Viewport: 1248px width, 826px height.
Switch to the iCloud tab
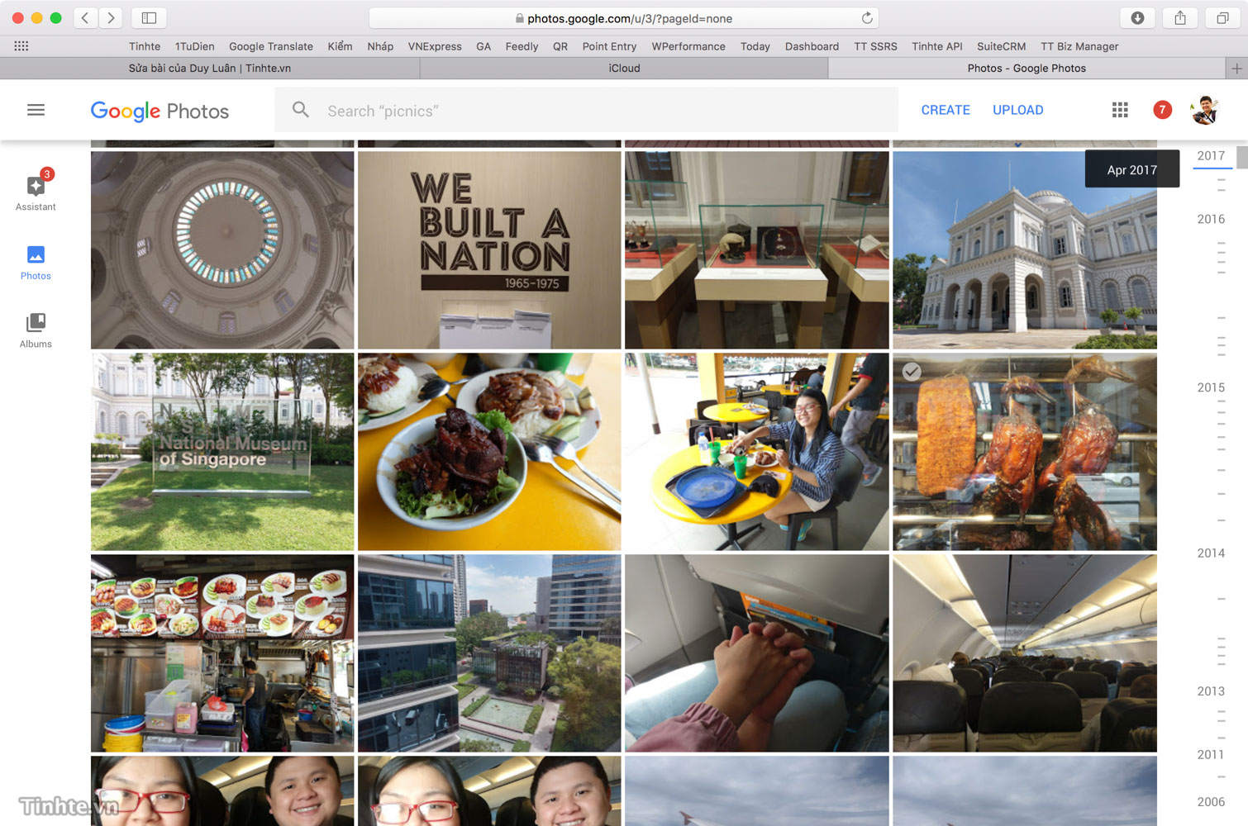624,69
